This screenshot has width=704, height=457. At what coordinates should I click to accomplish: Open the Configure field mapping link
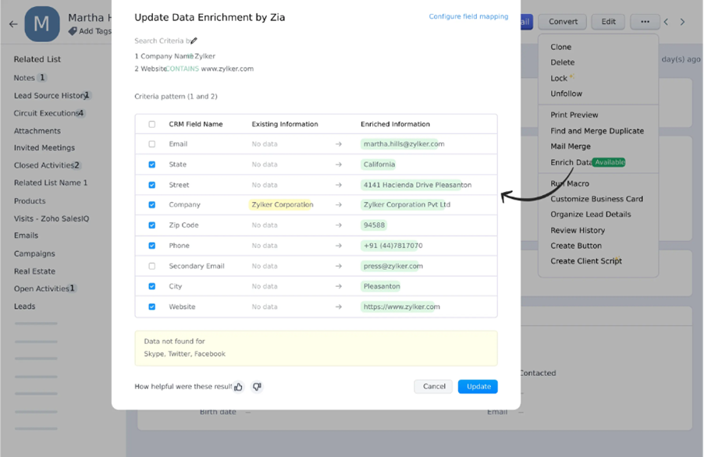click(x=468, y=16)
